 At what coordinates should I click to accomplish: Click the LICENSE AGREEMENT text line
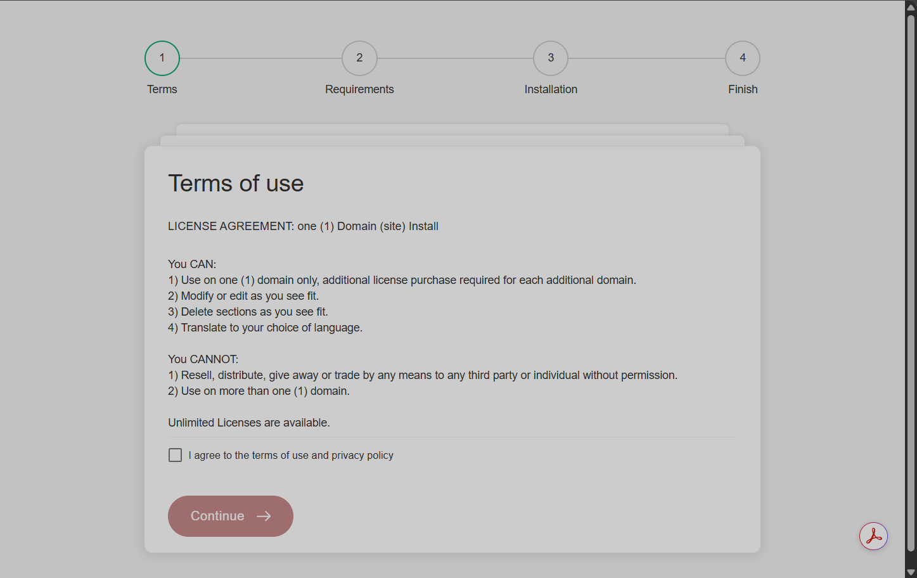click(x=303, y=226)
